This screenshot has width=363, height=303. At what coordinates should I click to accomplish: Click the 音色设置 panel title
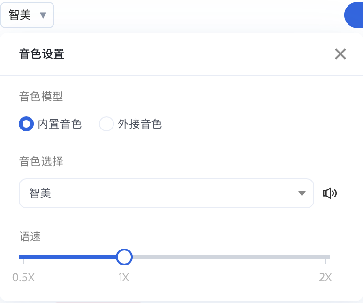pyautogui.click(x=42, y=54)
